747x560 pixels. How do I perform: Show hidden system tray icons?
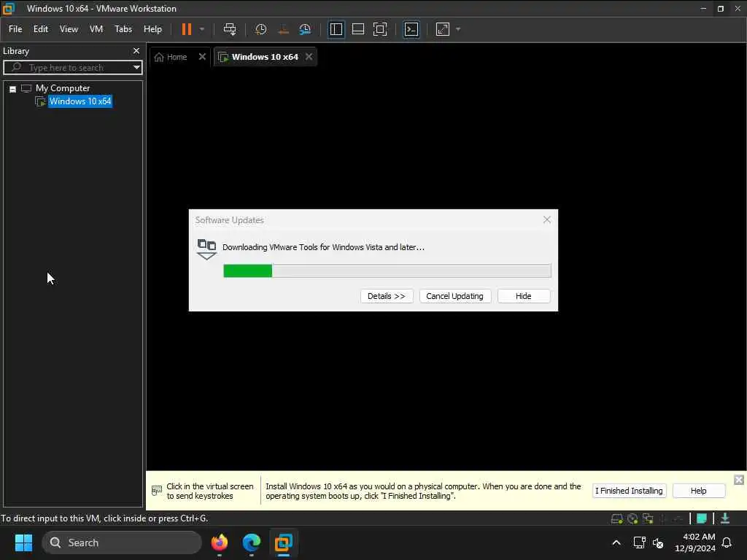click(x=616, y=542)
